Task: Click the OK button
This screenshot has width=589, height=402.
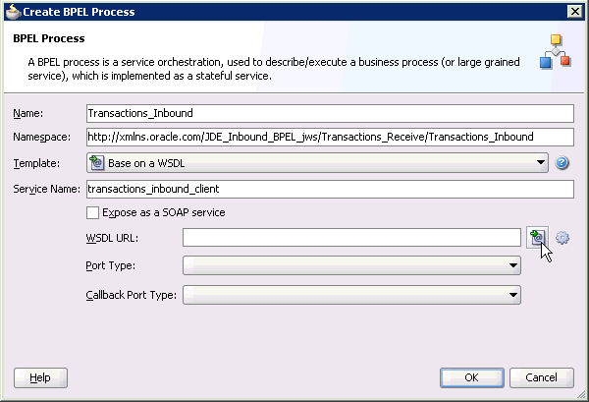Action: pyautogui.click(x=472, y=377)
